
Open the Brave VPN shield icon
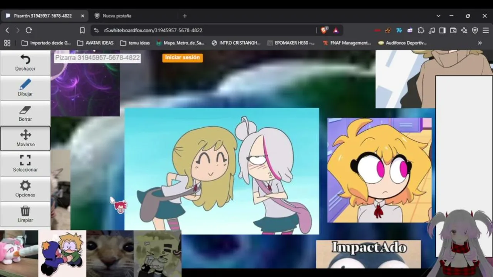[x=475, y=30]
